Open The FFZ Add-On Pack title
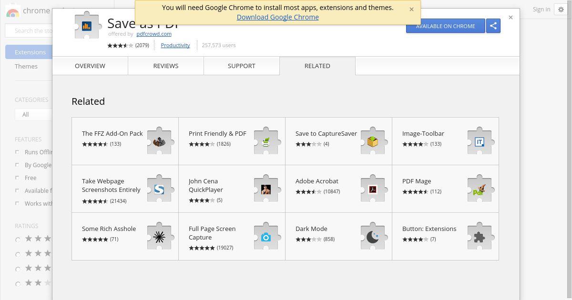The height and width of the screenshot is (300, 572). pyautogui.click(x=112, y=133)
